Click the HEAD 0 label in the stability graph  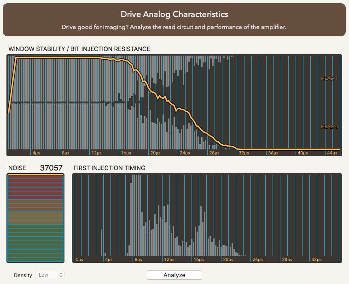point(329,127)
